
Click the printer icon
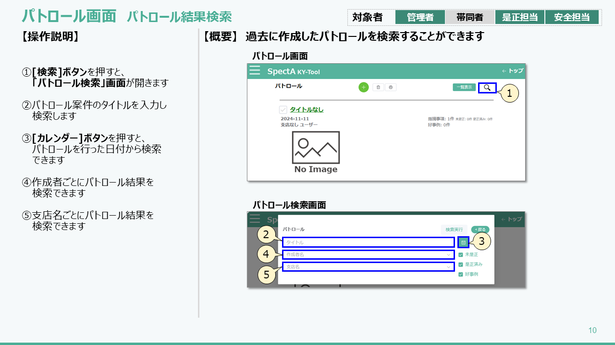391,87
